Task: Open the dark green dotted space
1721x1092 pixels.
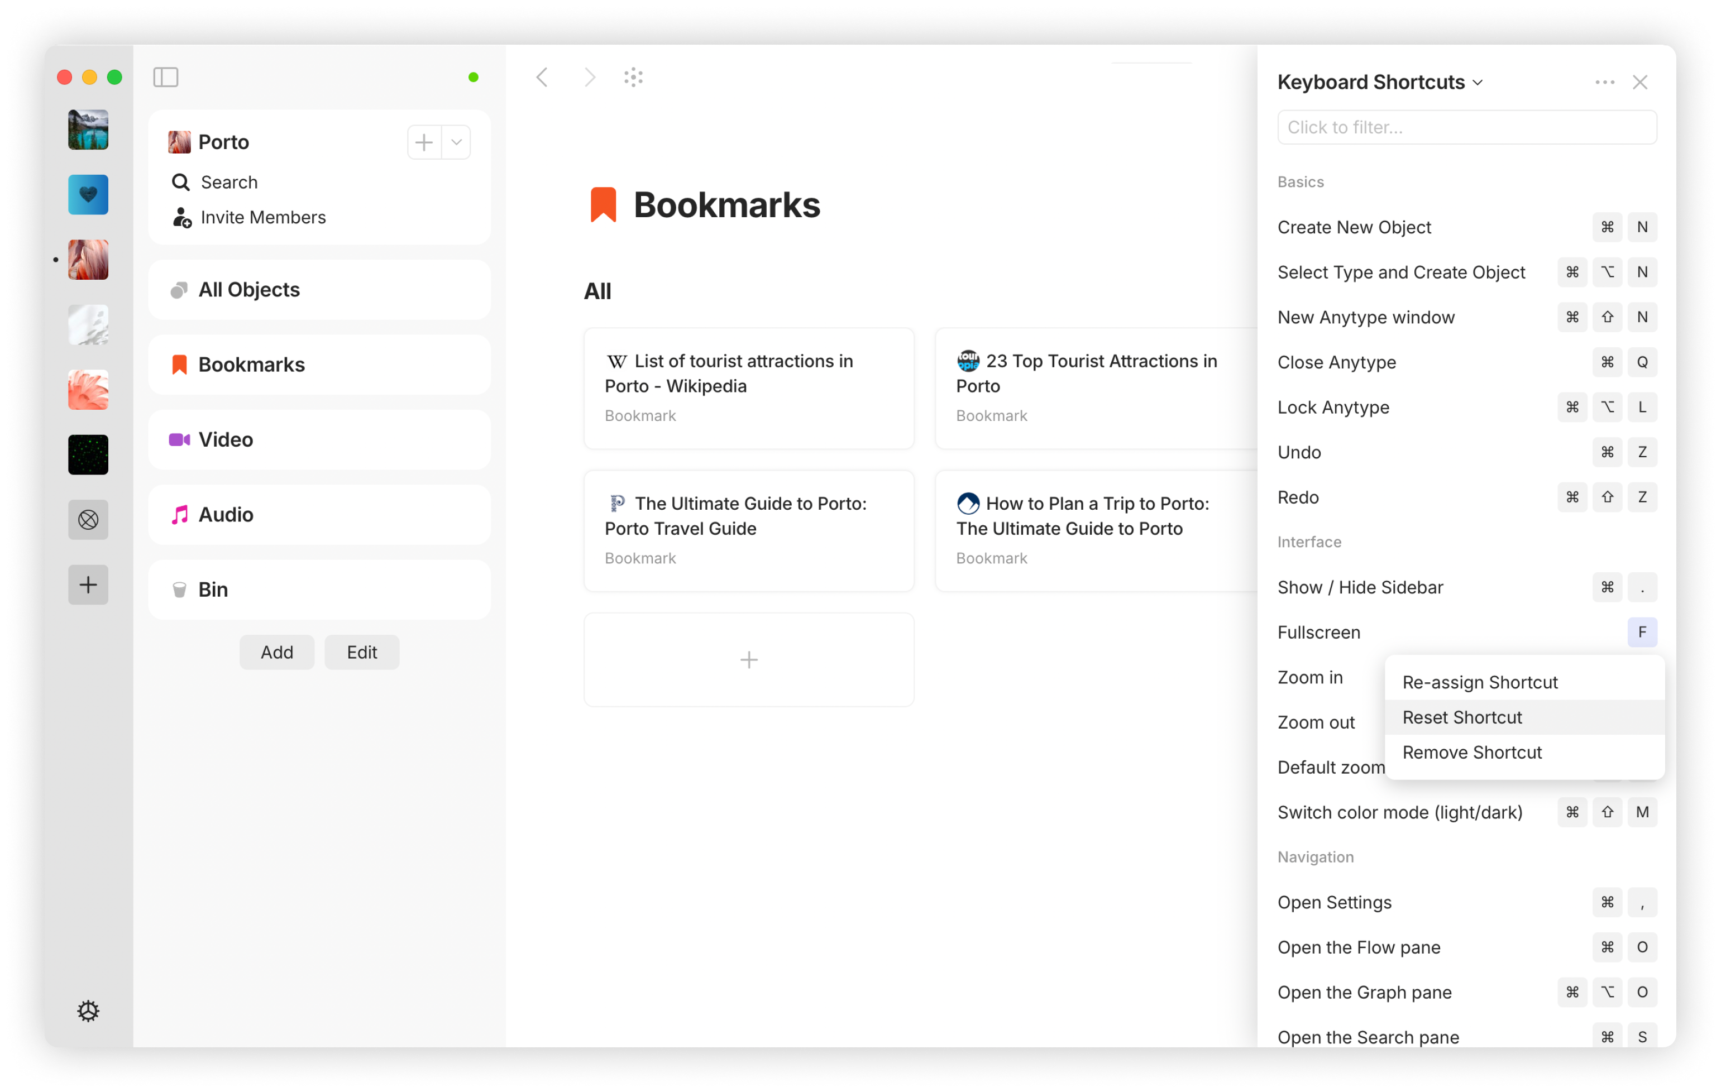Action: [88, 454]
